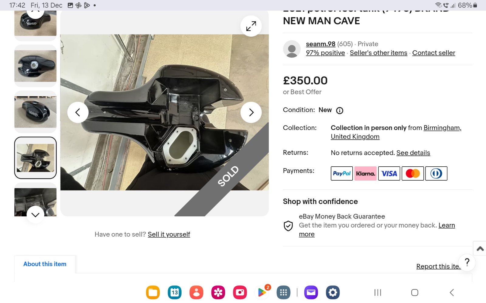This screenshot has width=486, height=303.
Task: Tap the Android back navigation button
Action: [x=452, y=292]
